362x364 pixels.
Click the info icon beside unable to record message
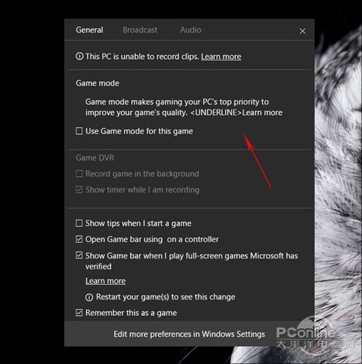click(x=79, y=56)
